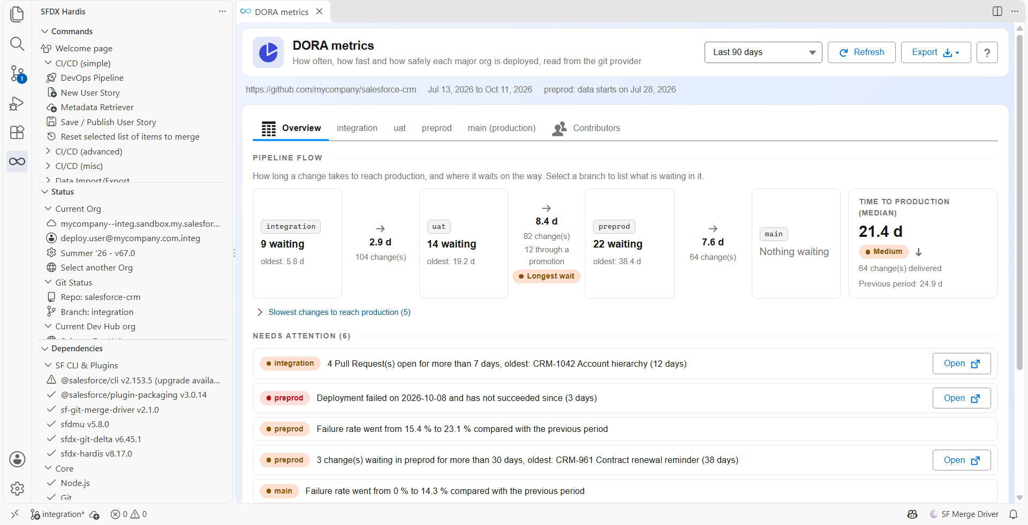
Task: Open notifications bell in status bar
Action: coord(1013,514)
